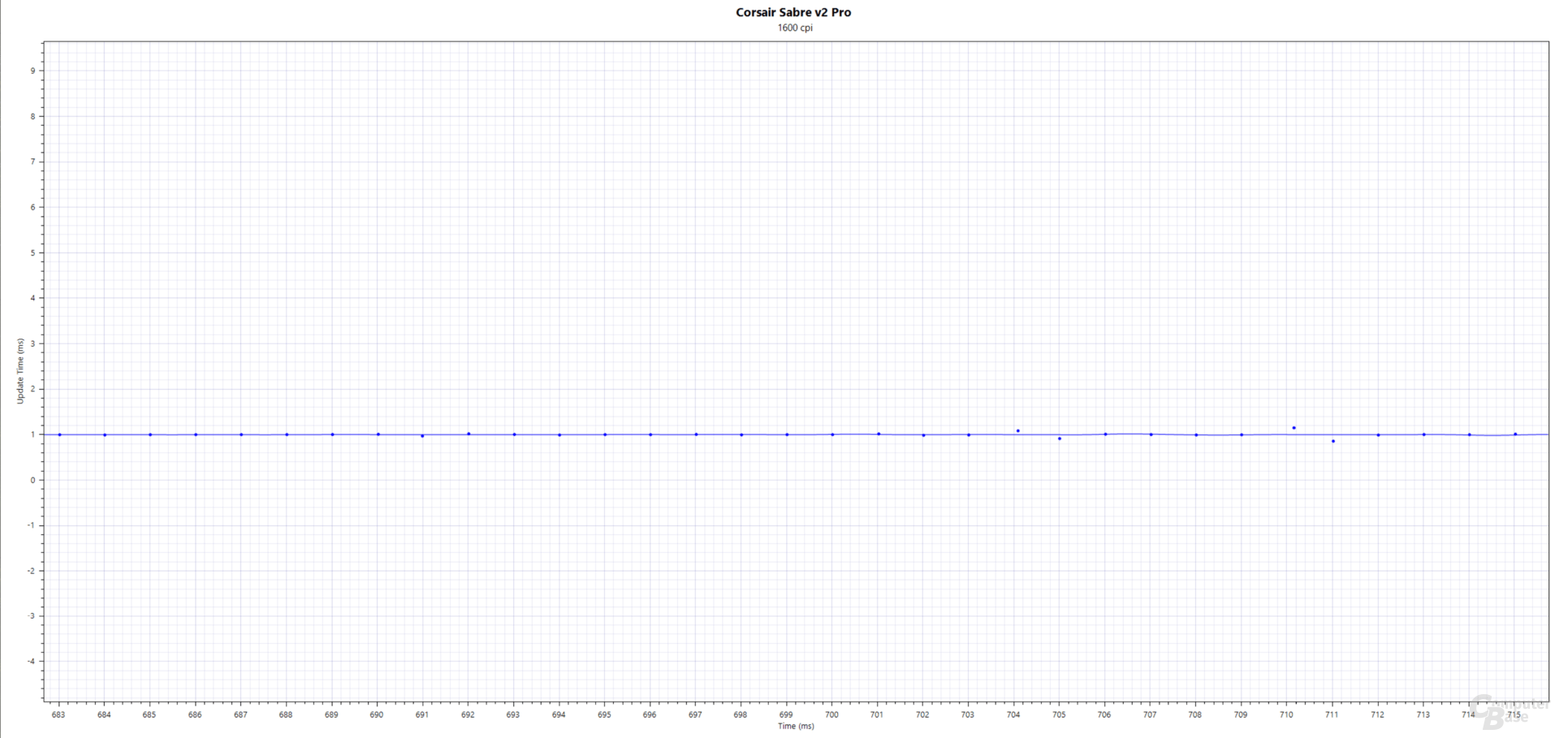Click the data point at time 692
This screenshot has height=738, width=1559.
pyautogui.click(x=468, y=434)
